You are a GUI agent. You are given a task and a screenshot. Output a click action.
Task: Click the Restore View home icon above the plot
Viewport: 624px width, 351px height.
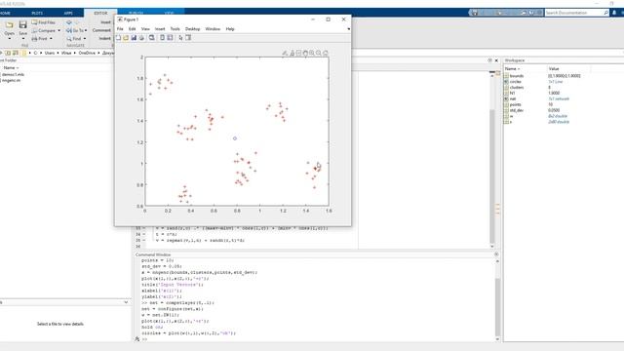point(326,53)
